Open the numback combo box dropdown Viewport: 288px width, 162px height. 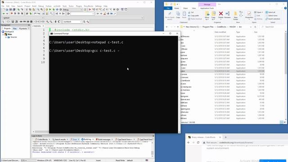(x=81, y=22)
